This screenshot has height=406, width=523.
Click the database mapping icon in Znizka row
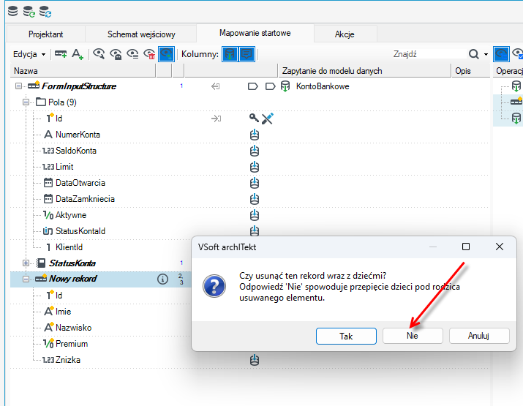(255, 360)
